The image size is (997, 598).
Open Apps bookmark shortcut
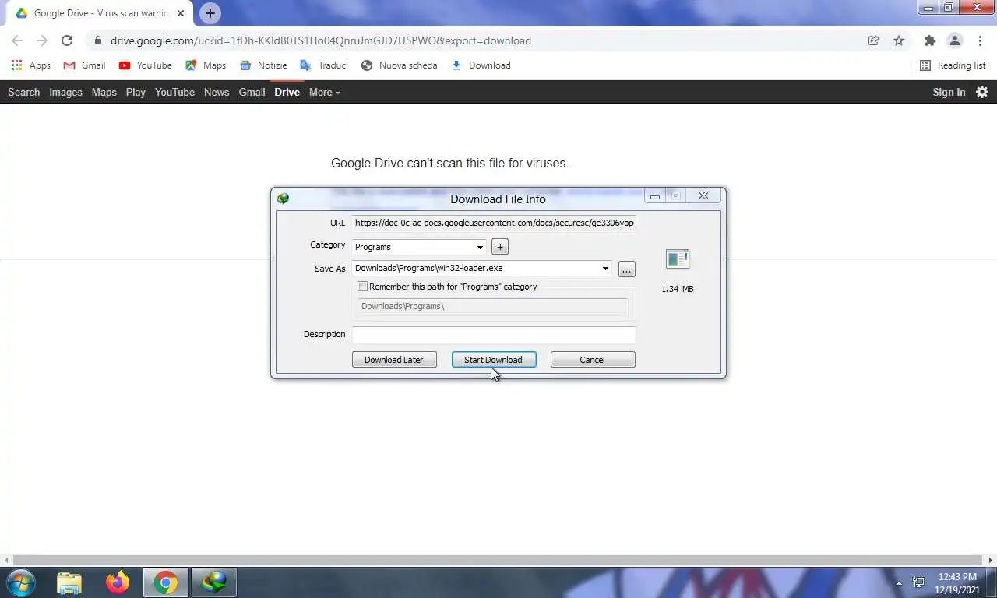click(31, 65)
